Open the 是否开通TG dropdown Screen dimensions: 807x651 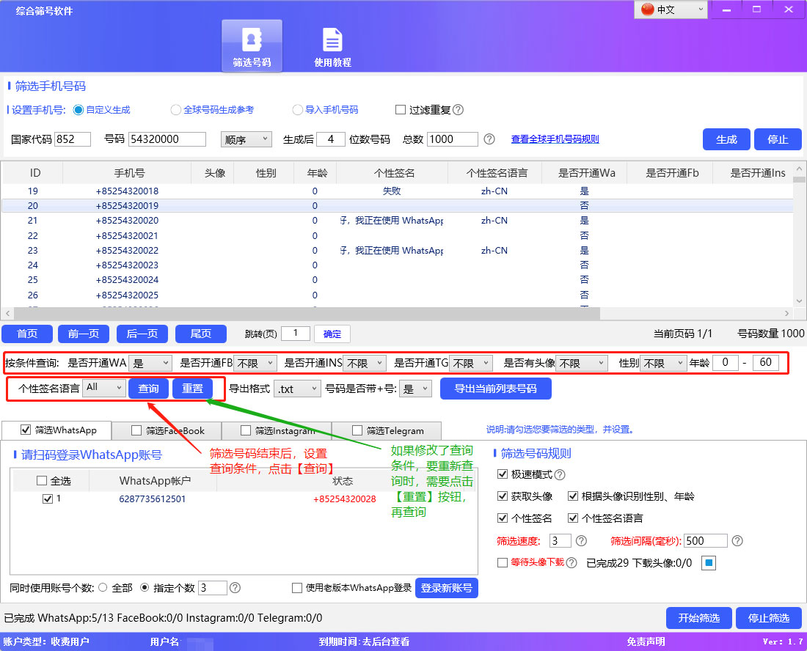click(470, 362)
